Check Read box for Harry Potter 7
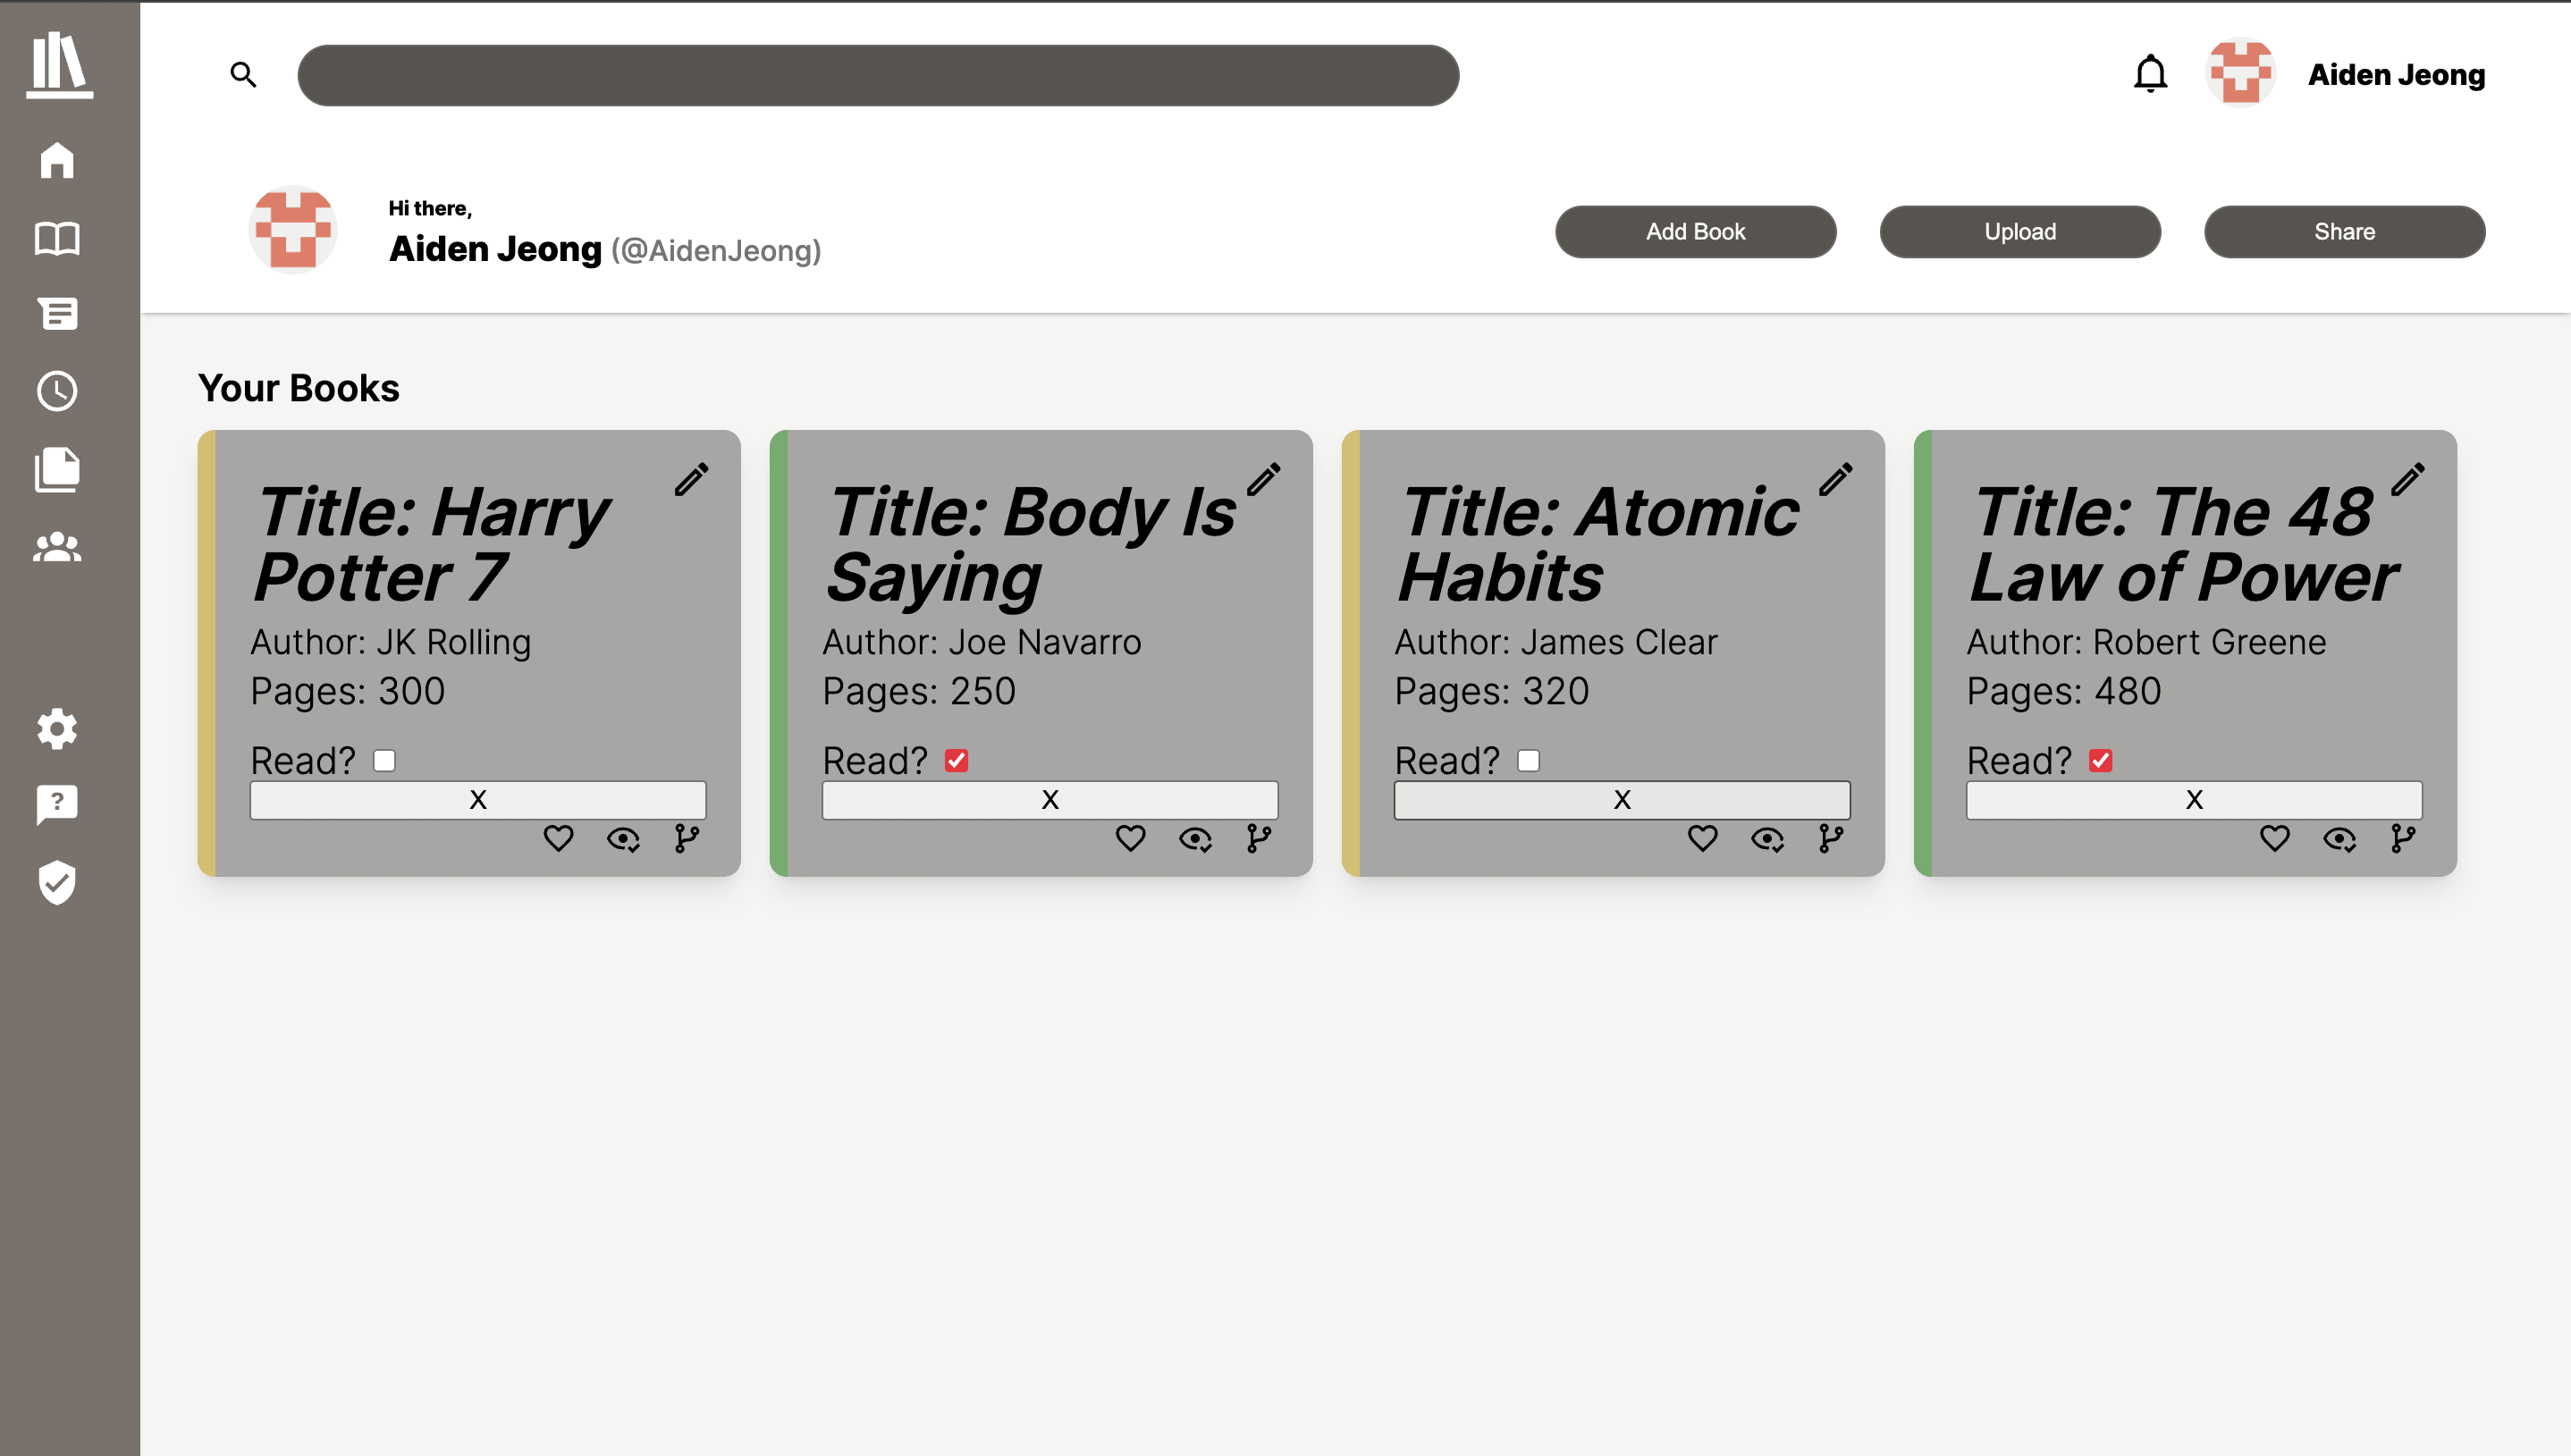 point(384,760)
